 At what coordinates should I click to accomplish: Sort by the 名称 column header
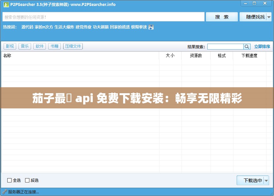coord(80,56)
